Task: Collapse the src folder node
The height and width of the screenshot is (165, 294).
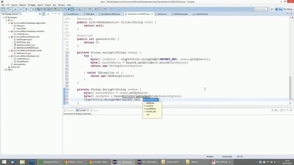Action: (6, 20)
